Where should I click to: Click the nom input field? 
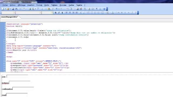click(17, 77)
